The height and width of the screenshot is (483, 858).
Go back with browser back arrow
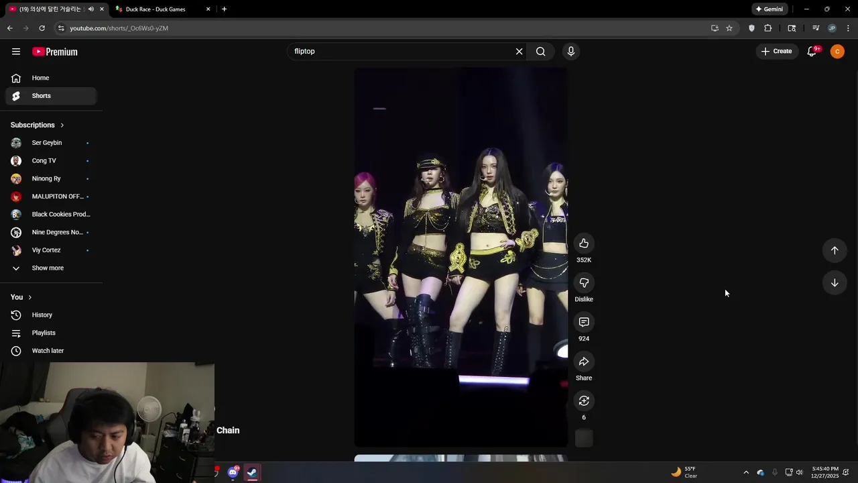coord(9,28)
